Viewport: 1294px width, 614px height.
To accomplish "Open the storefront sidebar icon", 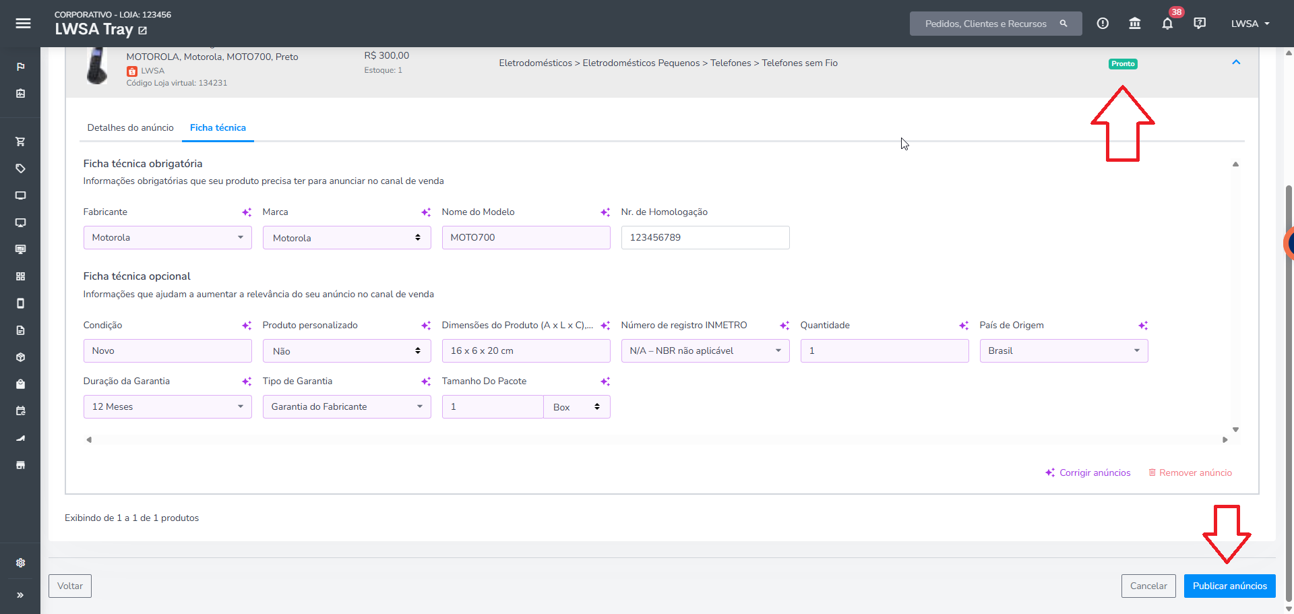I will click(x=21, y=465).
